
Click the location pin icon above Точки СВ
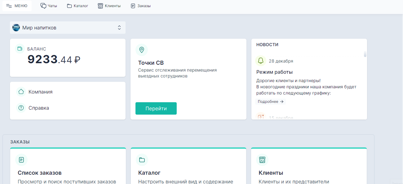[142, 50]
